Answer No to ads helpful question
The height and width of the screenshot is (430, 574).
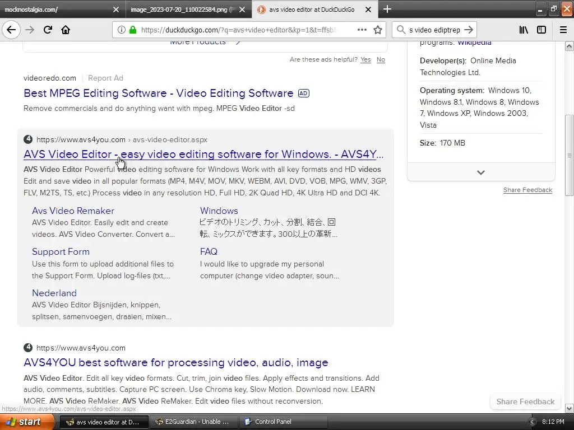381,59
